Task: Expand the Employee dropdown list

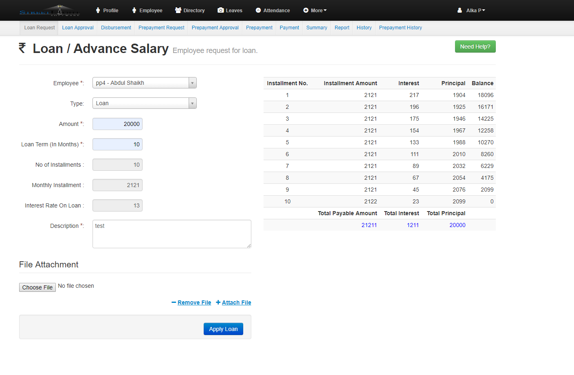Action: pyautogui.click(x=192, y=83)
